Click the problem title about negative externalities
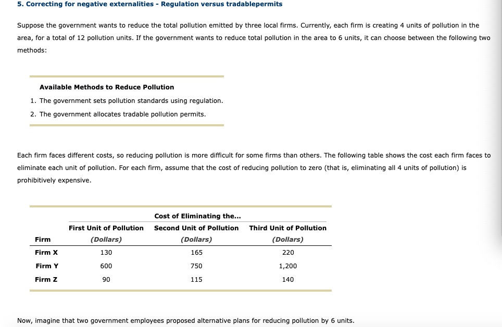 pos(149,4)
